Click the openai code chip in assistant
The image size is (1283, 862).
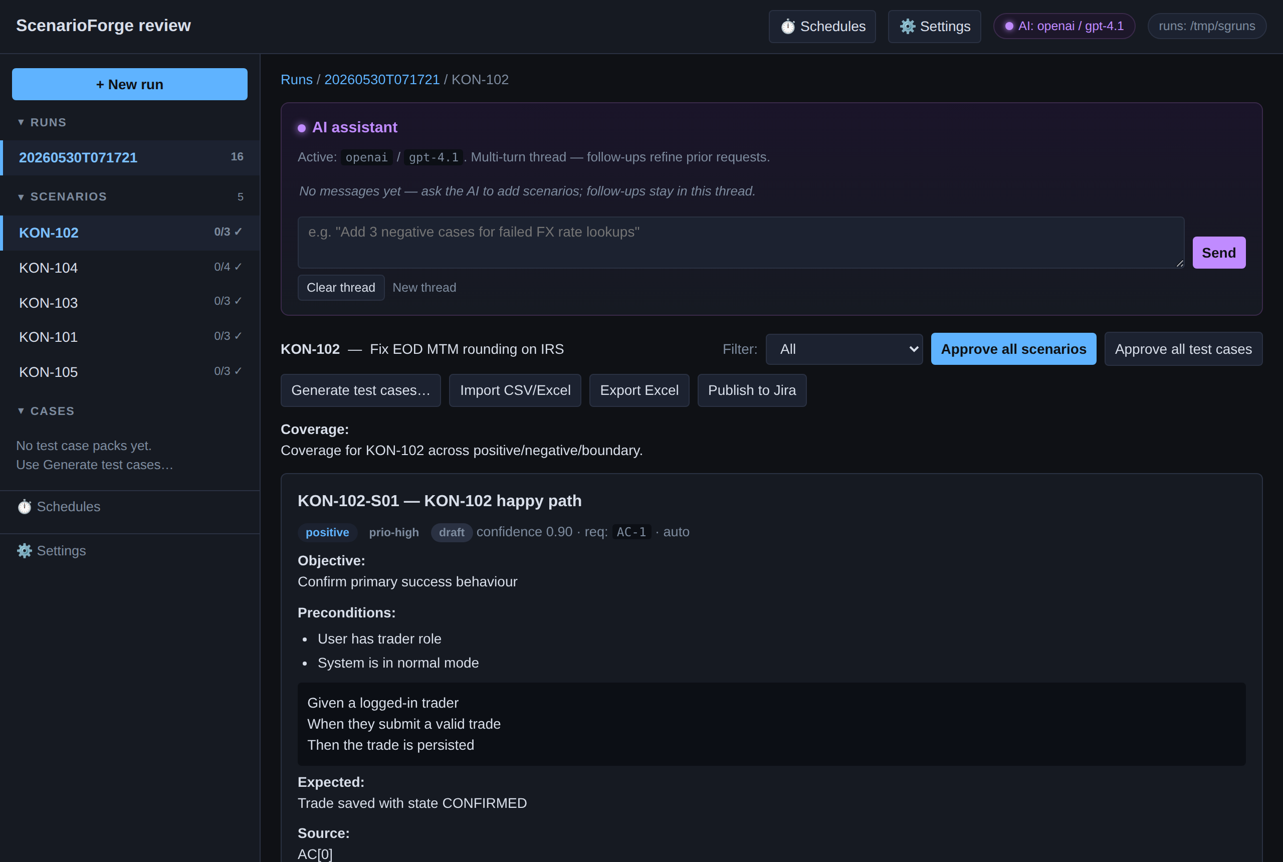point(367,157)
